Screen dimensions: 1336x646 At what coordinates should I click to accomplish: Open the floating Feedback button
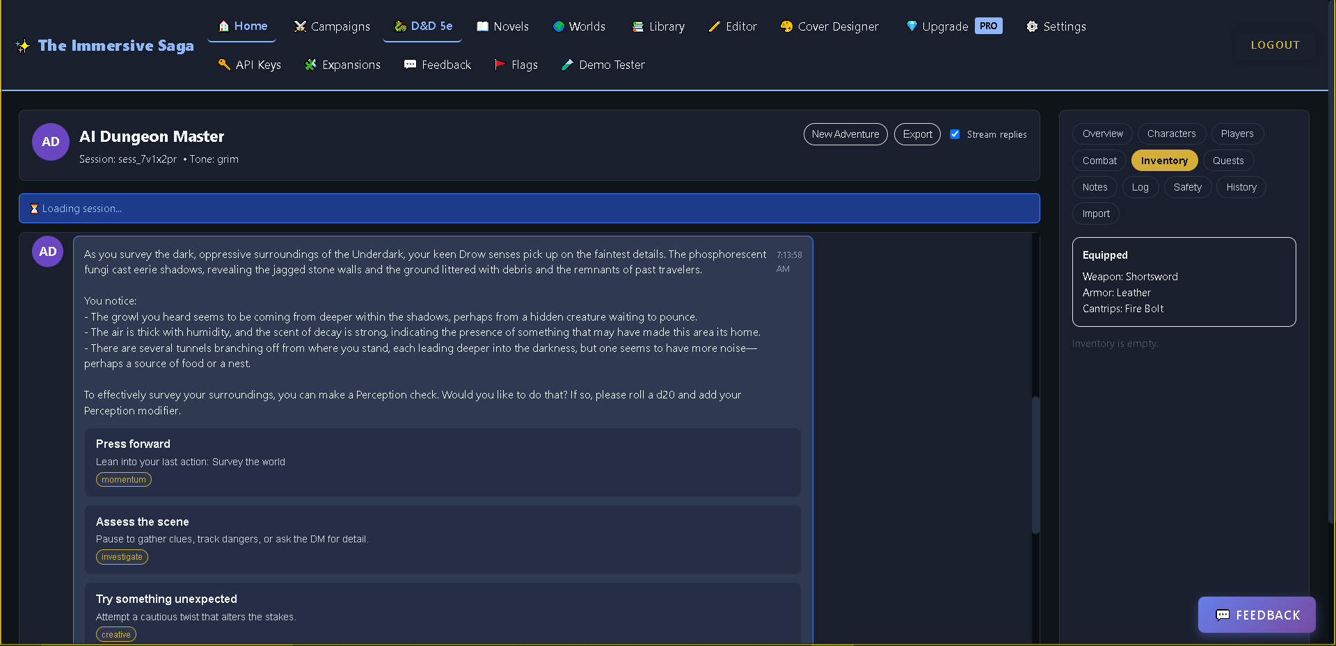pos(1257,615)
